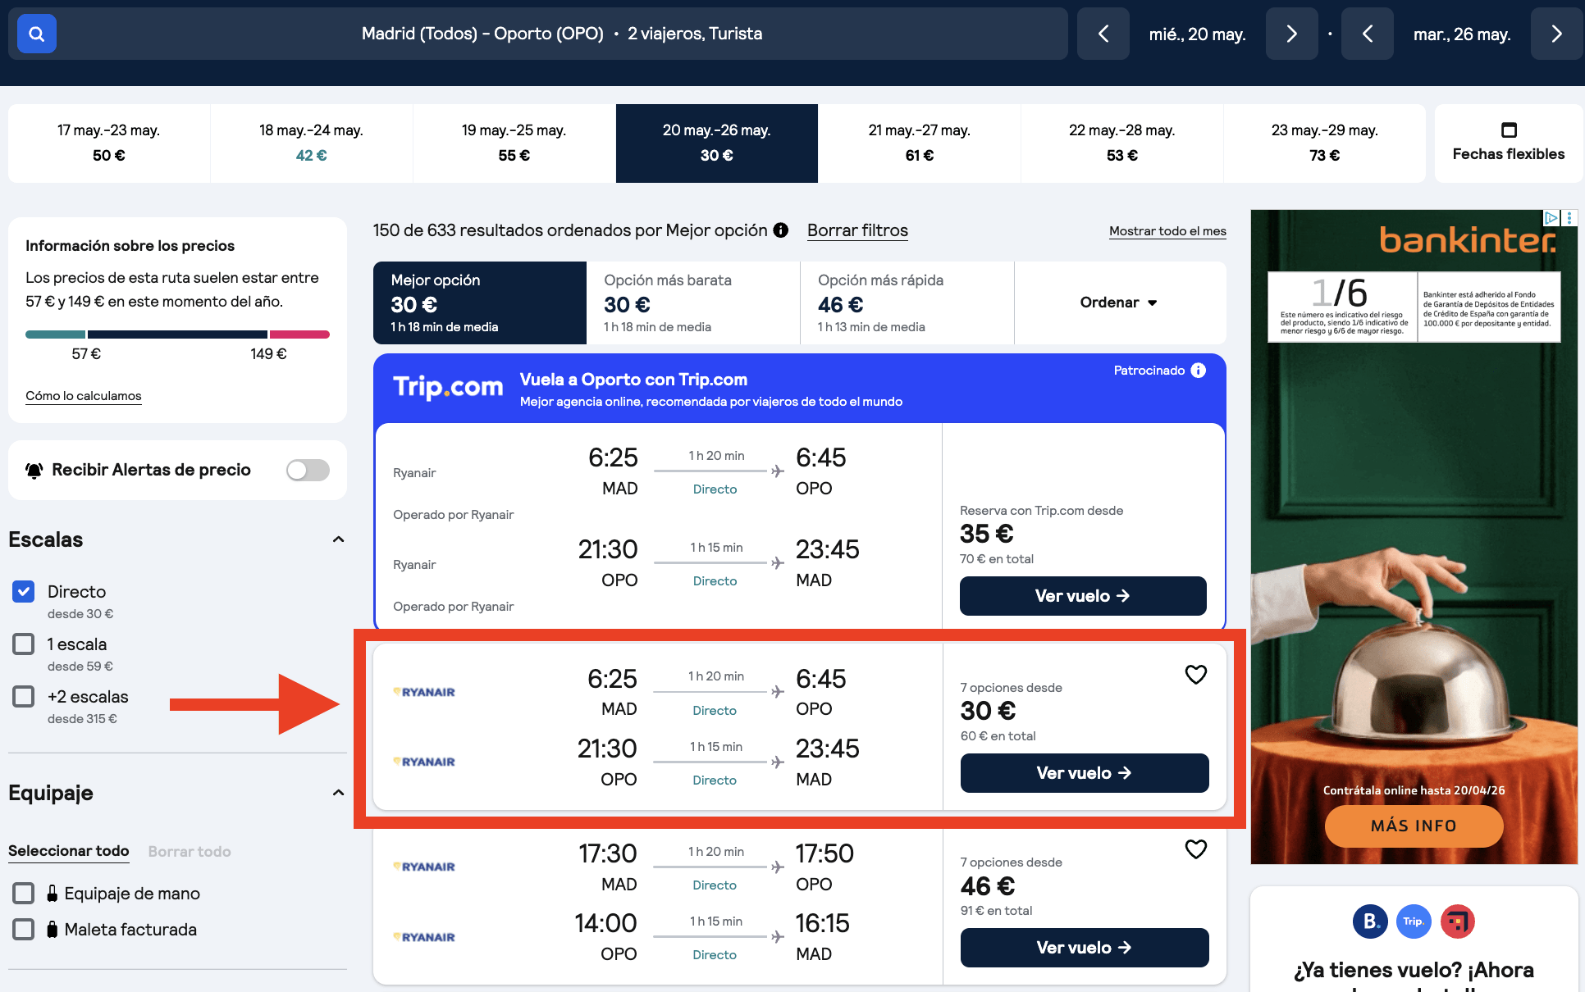Click info icon next to Mejor opción
This screenshot has height=992, width=1585.
click(781, 230)
